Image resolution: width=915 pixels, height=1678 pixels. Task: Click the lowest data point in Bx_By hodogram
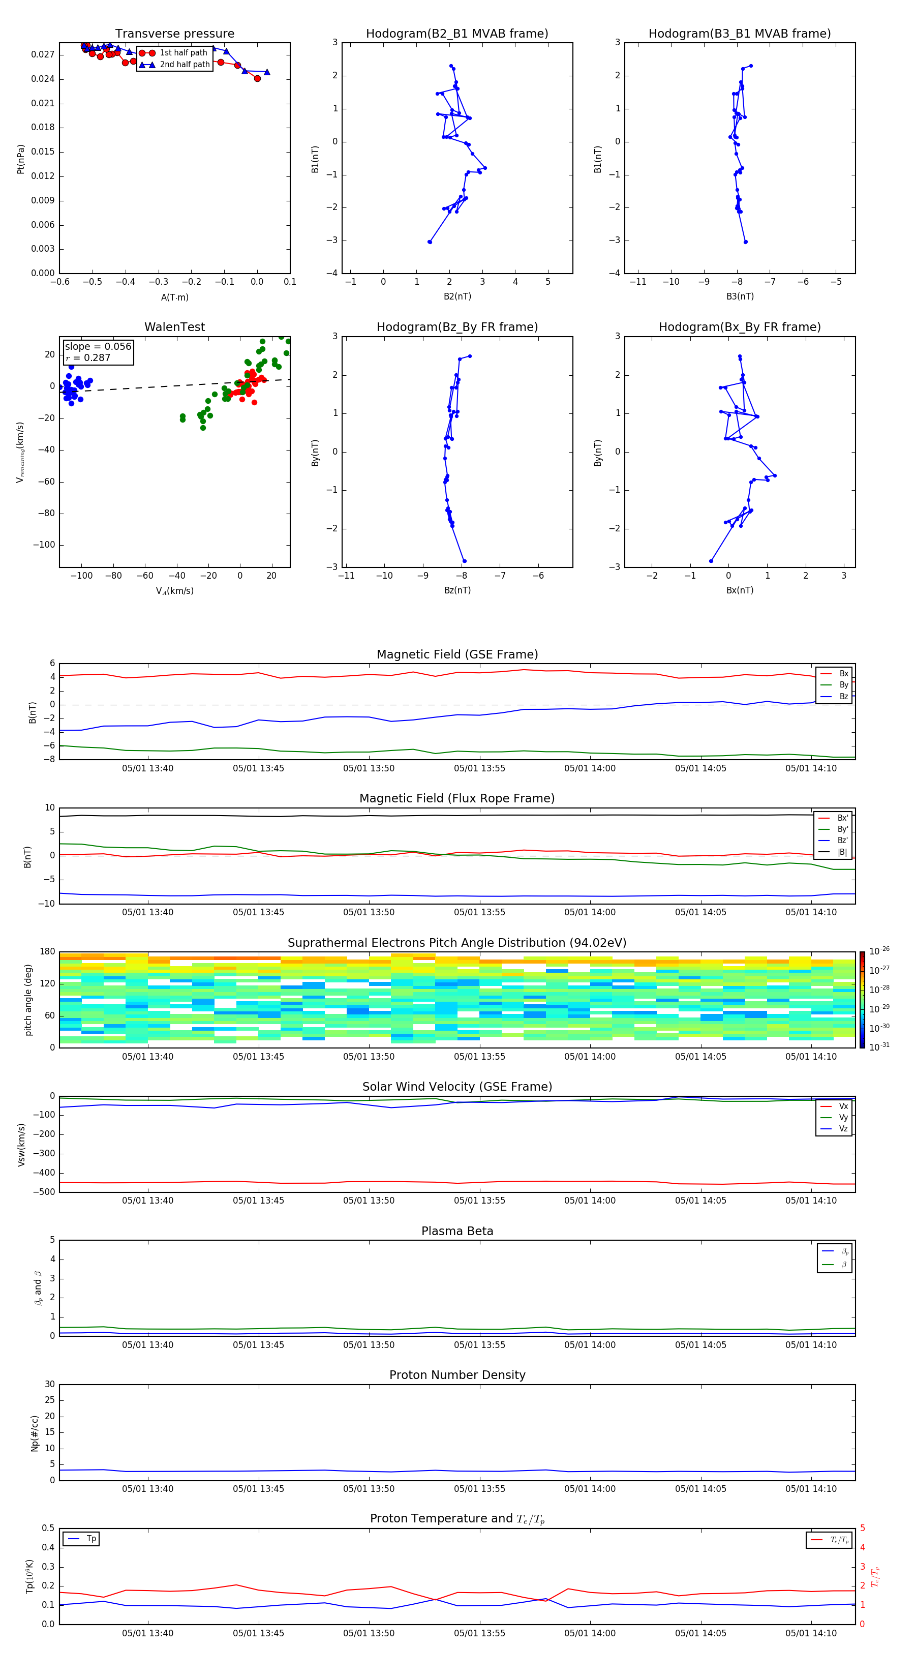pos(711,561)
